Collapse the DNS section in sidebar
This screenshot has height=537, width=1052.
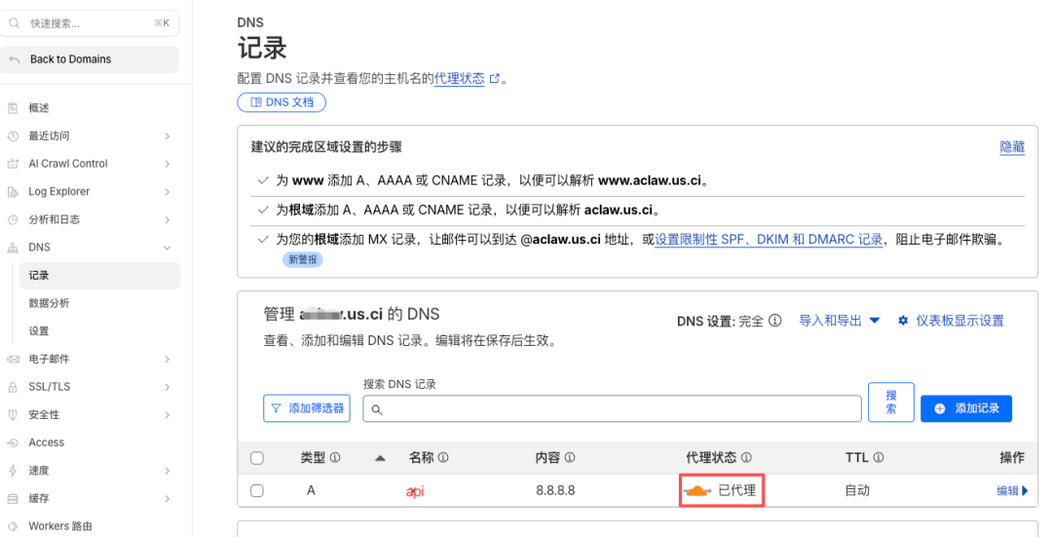167,248
